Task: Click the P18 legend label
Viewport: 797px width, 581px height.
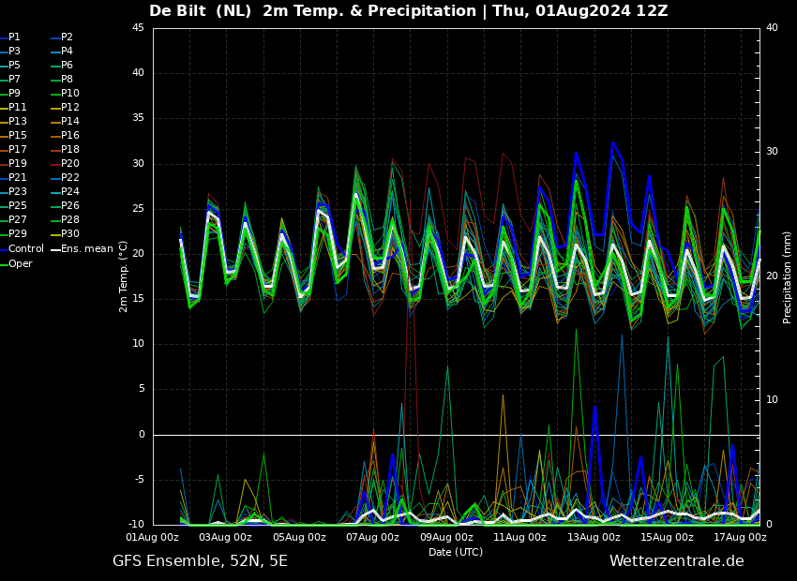Action: click(70, 149)
